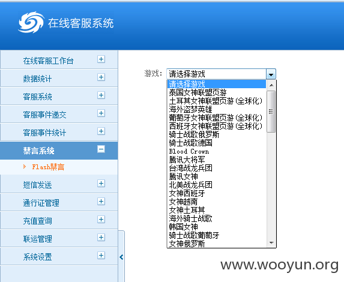Open the 通行证管理 menu section
The height and width of the screenshot is (282, 344).
[59, 202]
